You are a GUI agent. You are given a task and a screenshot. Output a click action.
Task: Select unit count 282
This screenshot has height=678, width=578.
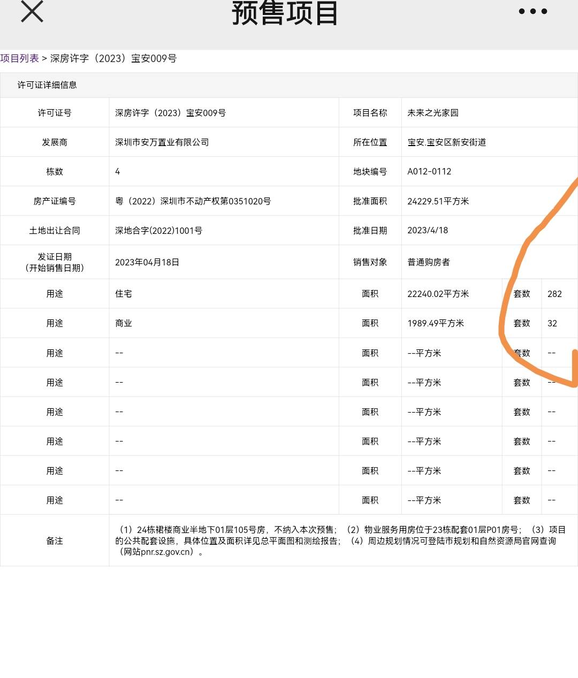click(555, 294)
